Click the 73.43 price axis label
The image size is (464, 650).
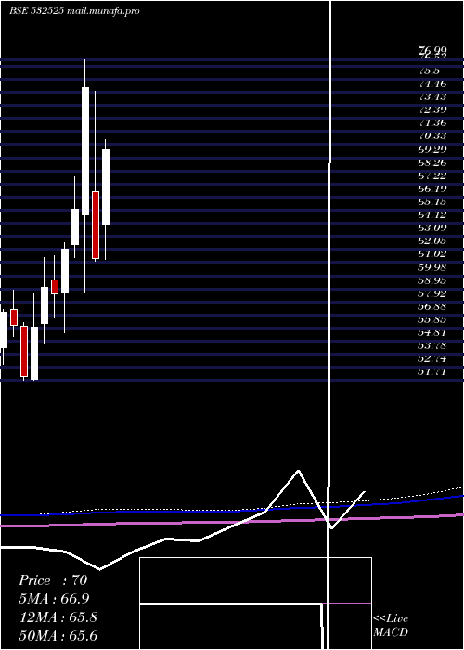coord(432,97)
